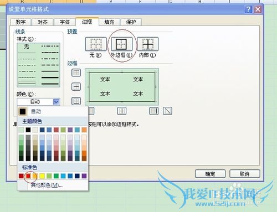Pick standard dark blue in 标准色 row
This screenshot has height=212, width=277.
[77, 176]
